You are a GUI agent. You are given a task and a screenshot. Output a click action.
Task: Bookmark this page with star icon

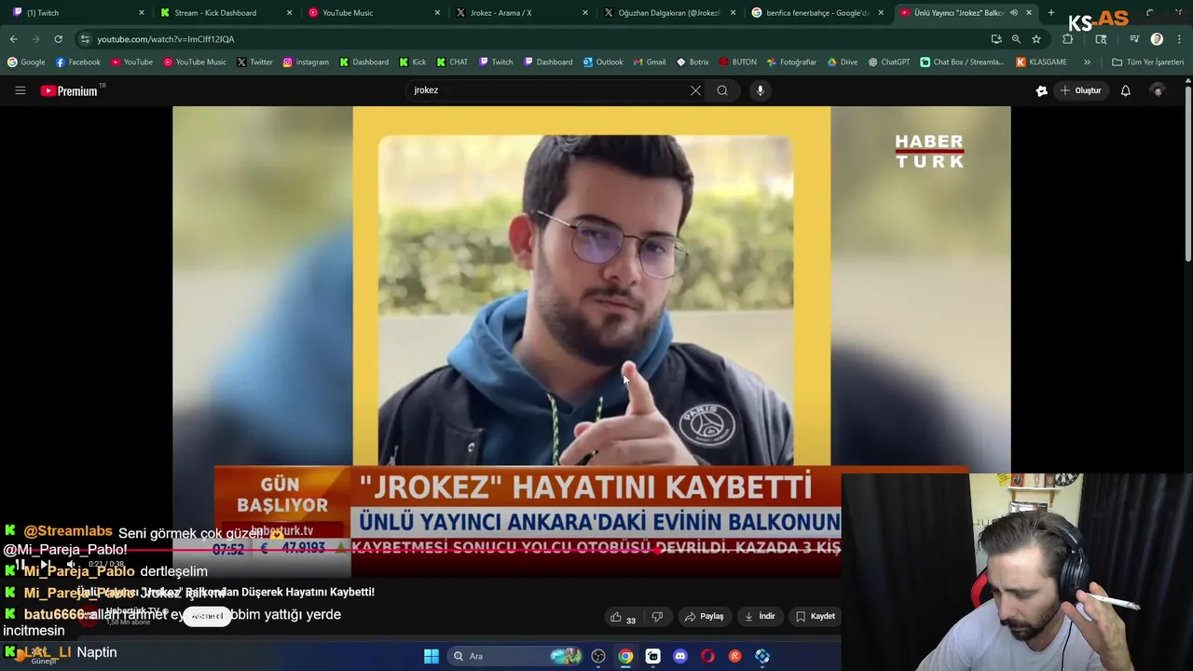pyautogui.click(x=1036, y=39)
